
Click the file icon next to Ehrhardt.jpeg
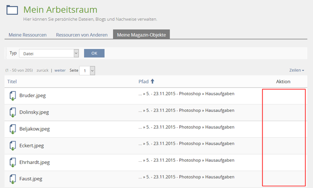pos(13,163)
